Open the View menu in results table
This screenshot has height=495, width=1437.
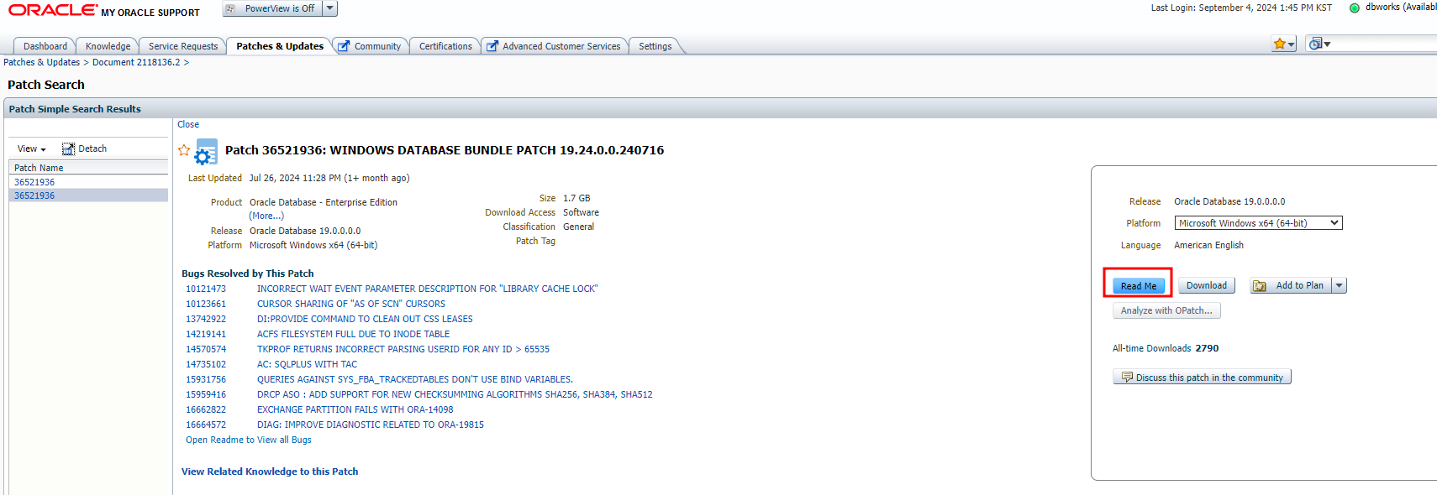(x=32, y=148)
